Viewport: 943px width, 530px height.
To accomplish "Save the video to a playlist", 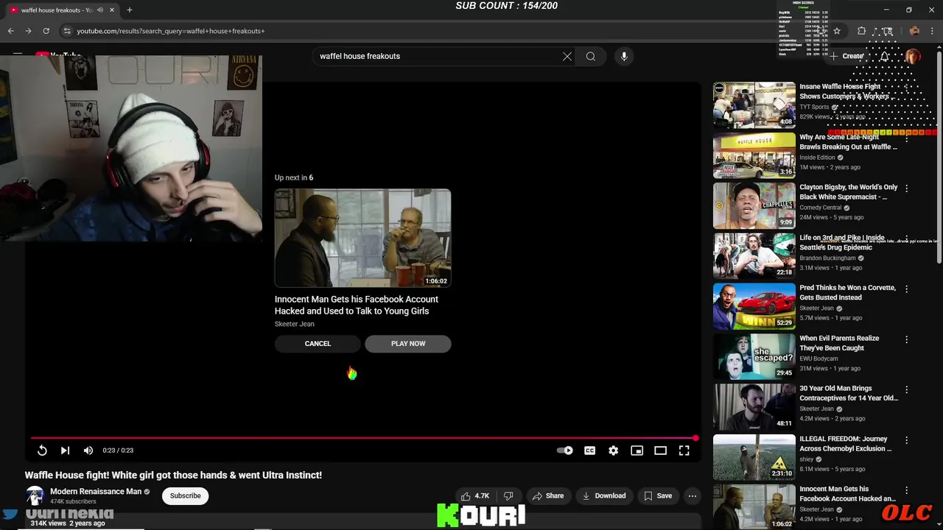I will pos(658,496).
